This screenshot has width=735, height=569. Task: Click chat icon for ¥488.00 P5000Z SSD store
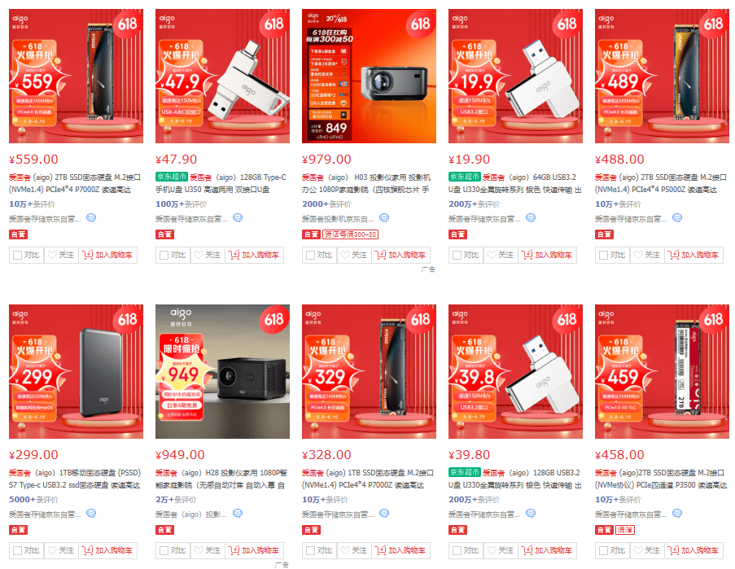click(x=677, y=218)
